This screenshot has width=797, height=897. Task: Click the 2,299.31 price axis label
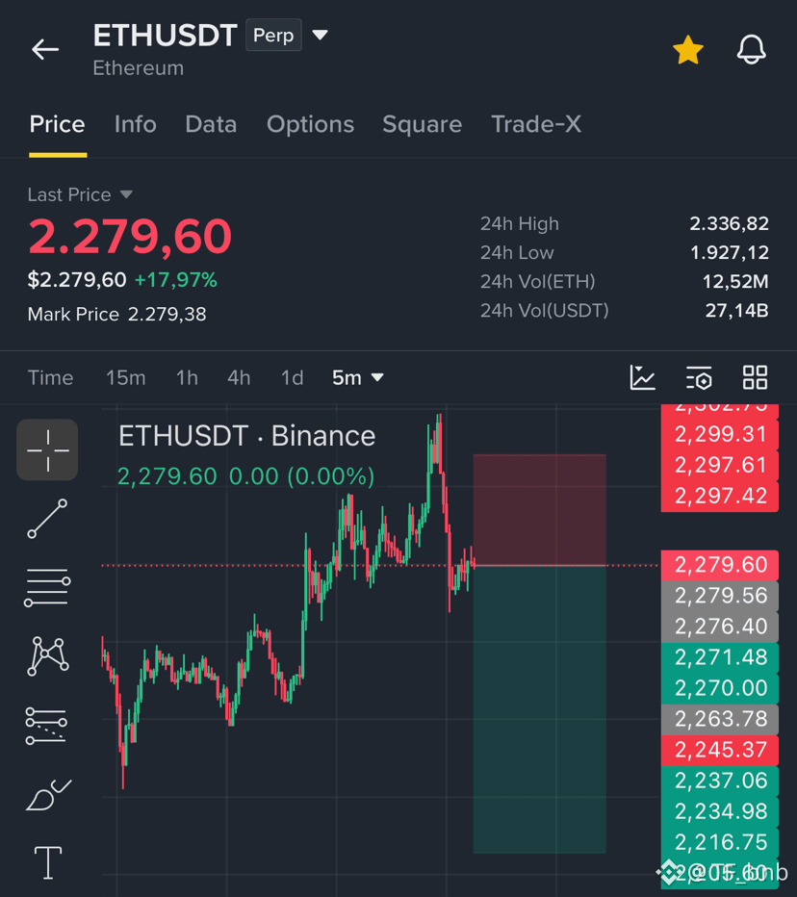click(720, 434)
